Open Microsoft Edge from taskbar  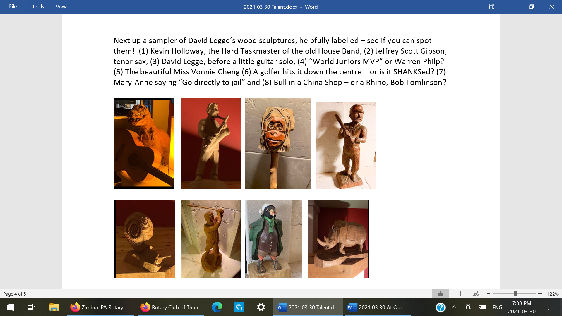[217, 307]
